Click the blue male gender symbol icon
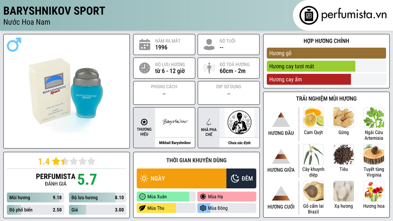The width and height of the screenshot is (393, 221). [14, 45]
